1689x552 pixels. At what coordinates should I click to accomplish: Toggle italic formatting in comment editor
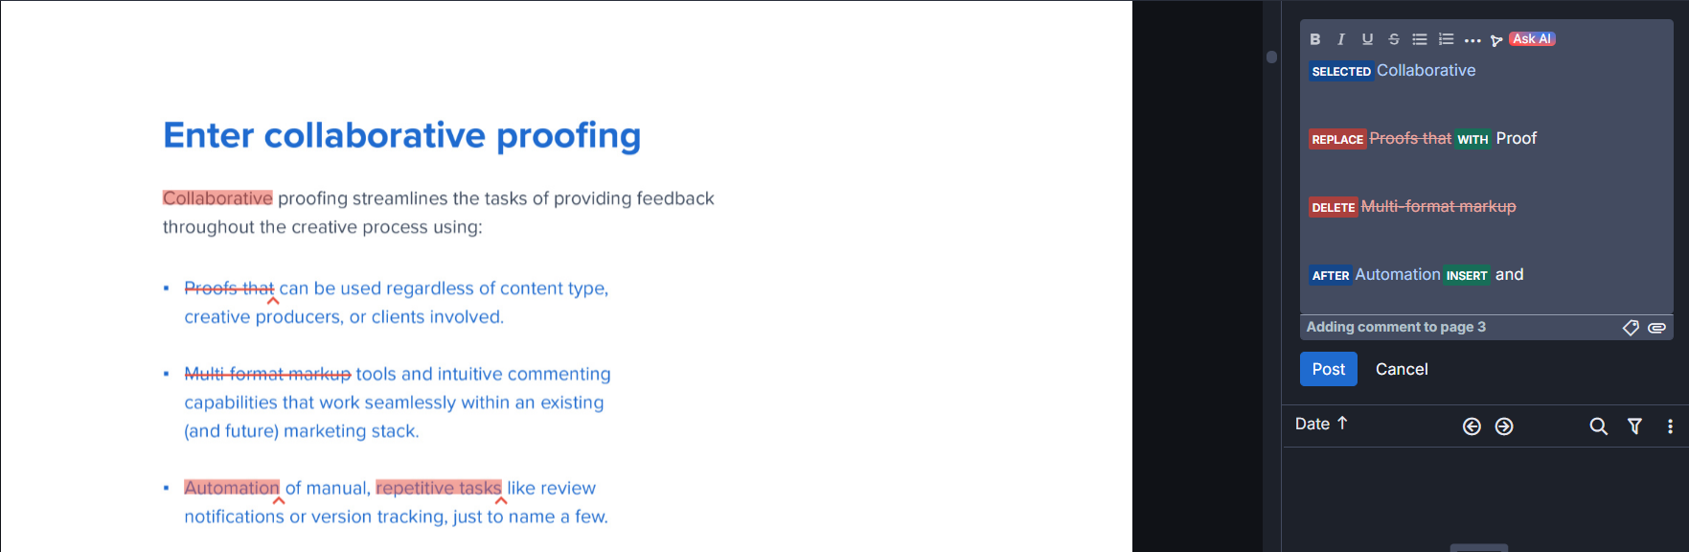(x=1341, y=39)
